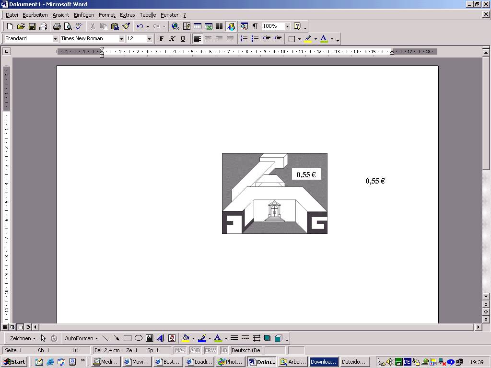The width and height of the screenshot is (491, 368).
Task: Center the text
Action: point(208,38)
